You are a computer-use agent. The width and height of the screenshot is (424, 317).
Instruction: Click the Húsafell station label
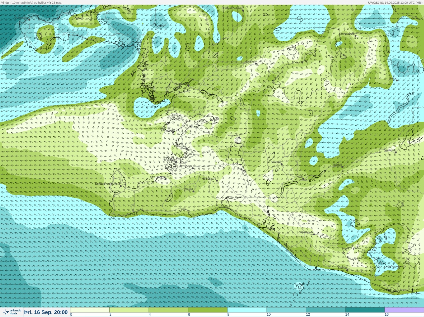pyautogui.click(x=250, y=62)
